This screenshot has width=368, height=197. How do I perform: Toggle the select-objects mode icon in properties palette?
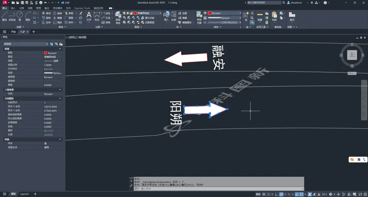click(x=56, y=44)
